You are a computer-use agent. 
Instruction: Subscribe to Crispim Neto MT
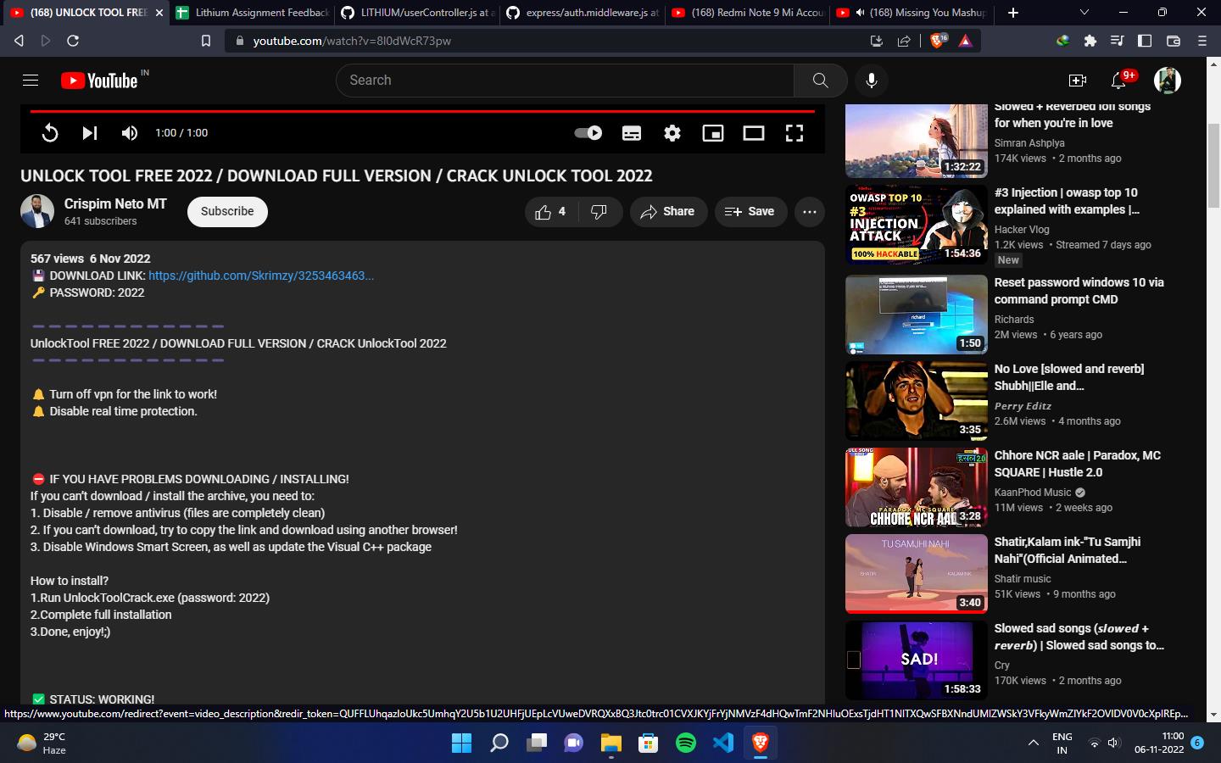(x=227, y=212)
